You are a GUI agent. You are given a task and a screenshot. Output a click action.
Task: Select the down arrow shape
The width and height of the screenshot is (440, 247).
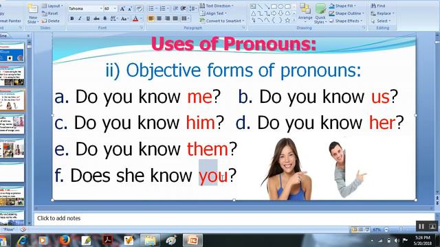pos(280,13)
